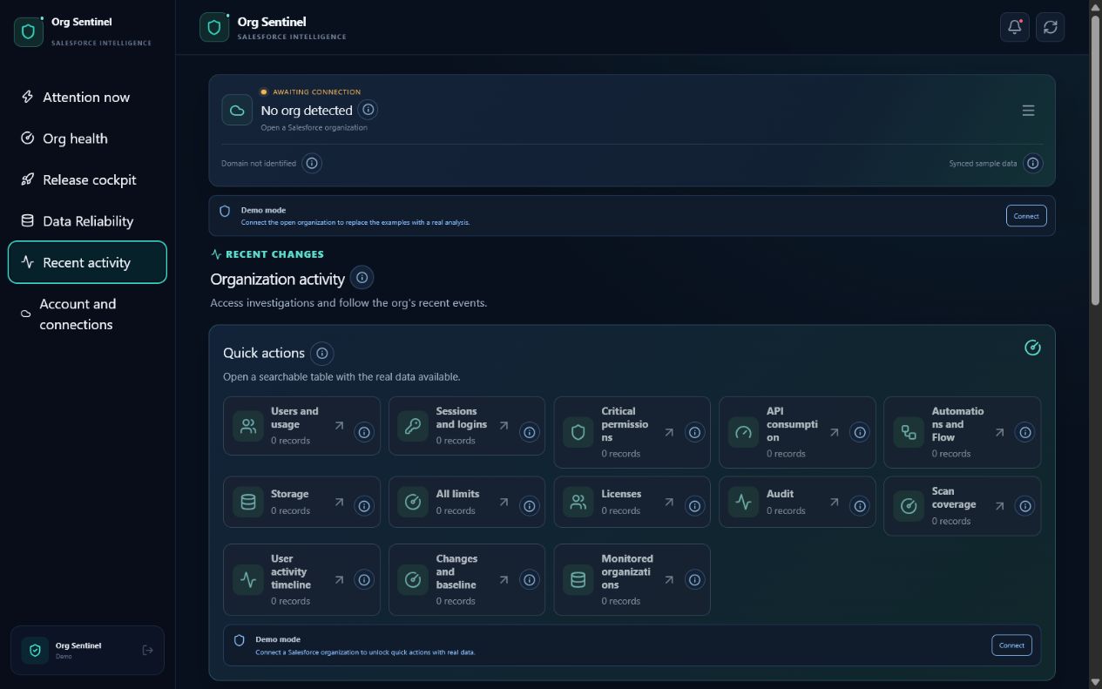Go to Attention now section
Image resolution: width=1102 pixels, height=689 pixels.
point(87,97)
